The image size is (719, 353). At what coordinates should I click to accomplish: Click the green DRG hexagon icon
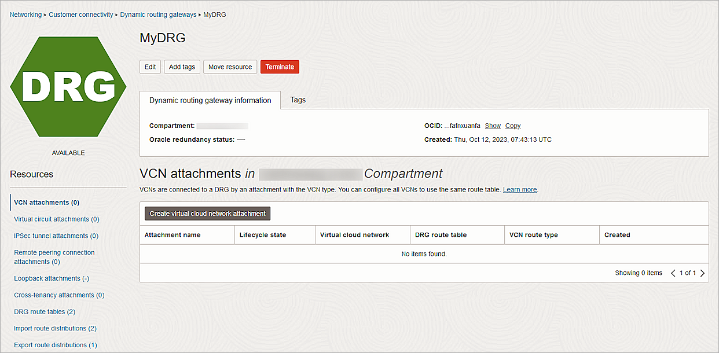(68, 87)
